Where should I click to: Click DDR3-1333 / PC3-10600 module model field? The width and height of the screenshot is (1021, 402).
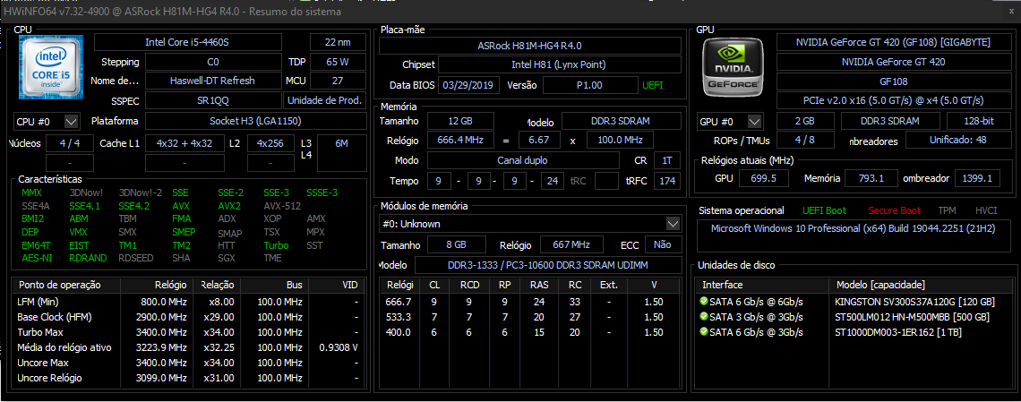pyautogui.click(x=547, y=265)
